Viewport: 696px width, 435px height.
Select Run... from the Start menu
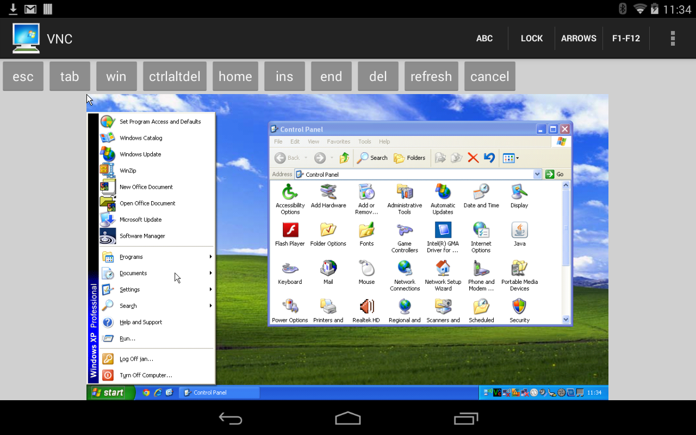(x=127, y=338)
